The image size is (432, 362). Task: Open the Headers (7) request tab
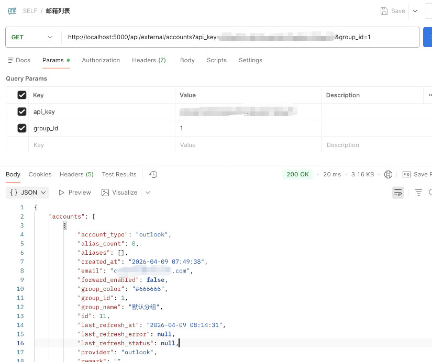click(x=149, y=60)
